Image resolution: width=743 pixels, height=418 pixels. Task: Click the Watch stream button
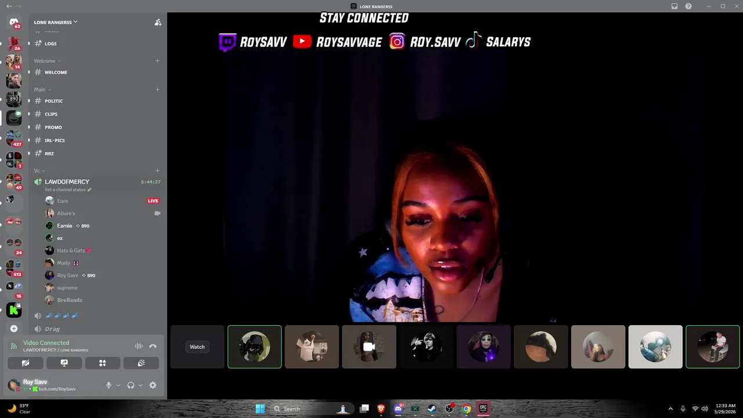click(197, 347)
